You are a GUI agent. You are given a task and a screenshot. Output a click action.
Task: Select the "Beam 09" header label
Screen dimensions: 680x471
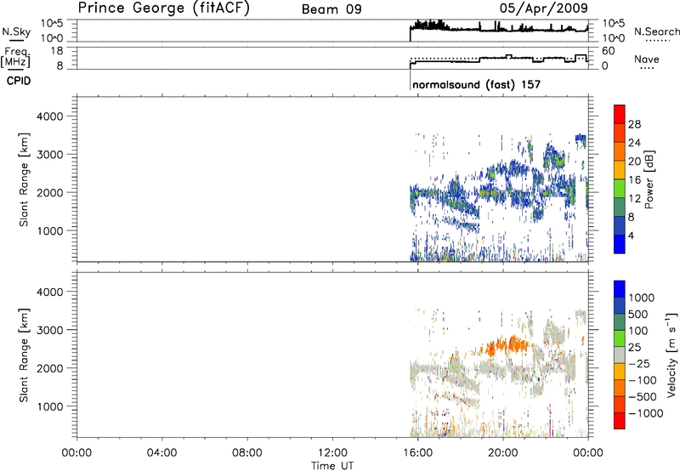click(331, 9)
